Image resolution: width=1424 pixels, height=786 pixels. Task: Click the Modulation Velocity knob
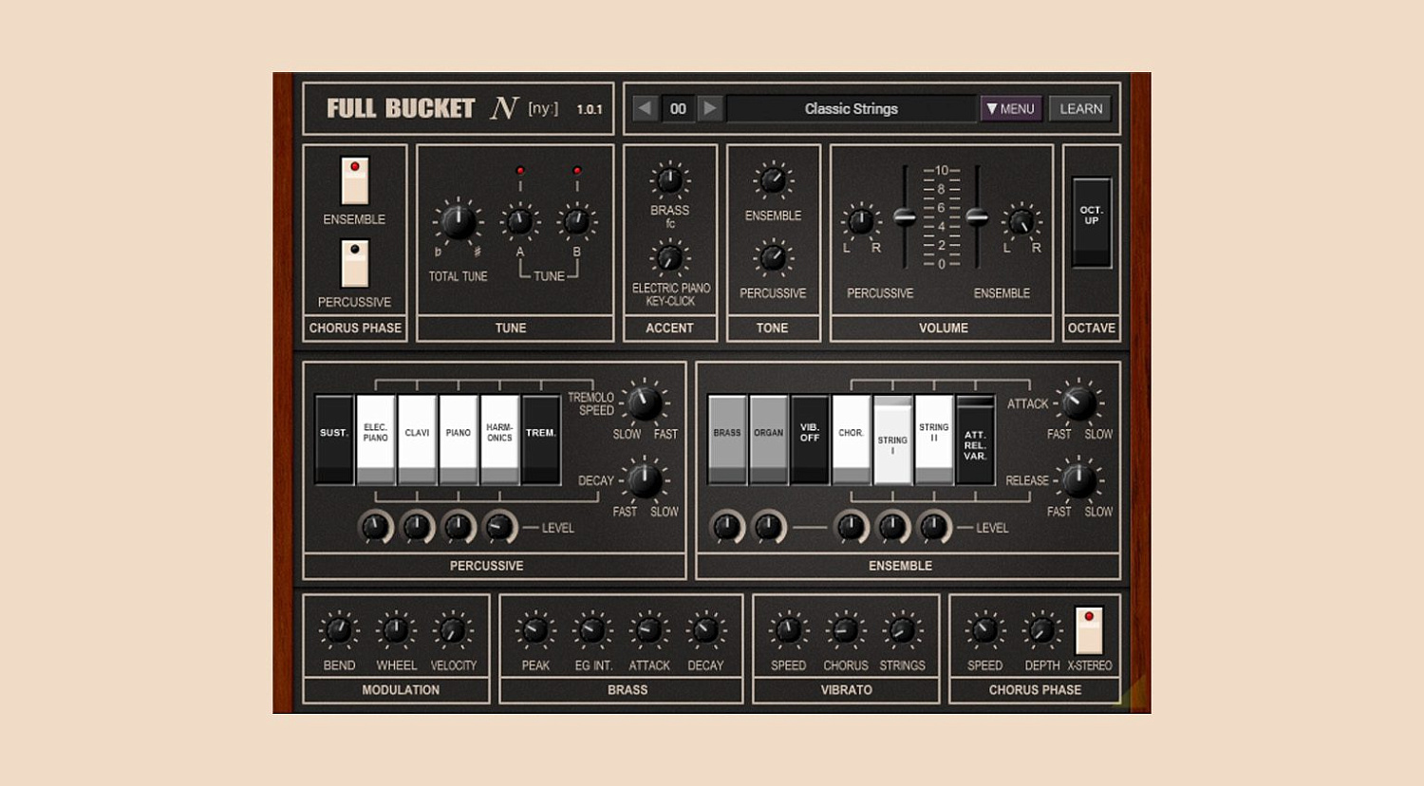click(453, 630)
